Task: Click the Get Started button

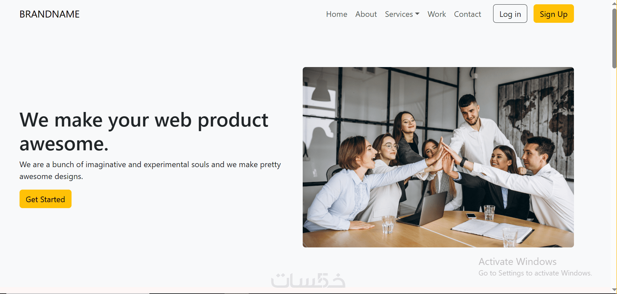Action: 45,199
